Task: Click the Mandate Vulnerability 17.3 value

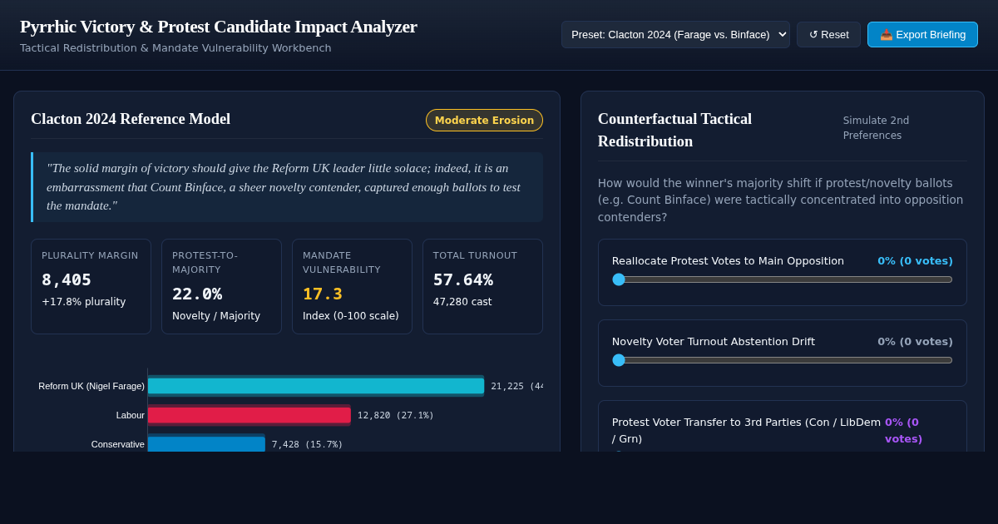Action: click(x=323, y=294)
